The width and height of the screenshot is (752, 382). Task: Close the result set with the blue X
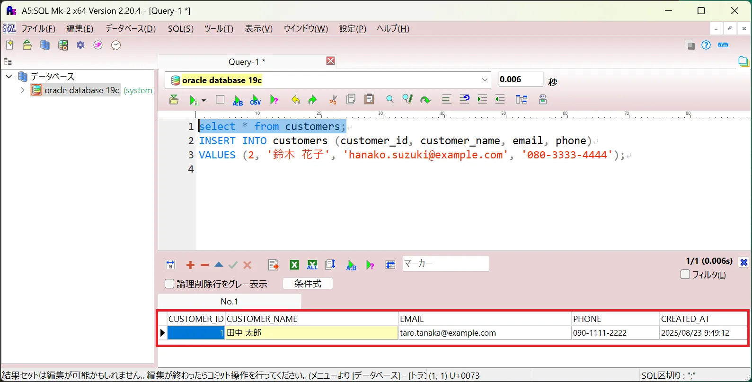(743, 262)
